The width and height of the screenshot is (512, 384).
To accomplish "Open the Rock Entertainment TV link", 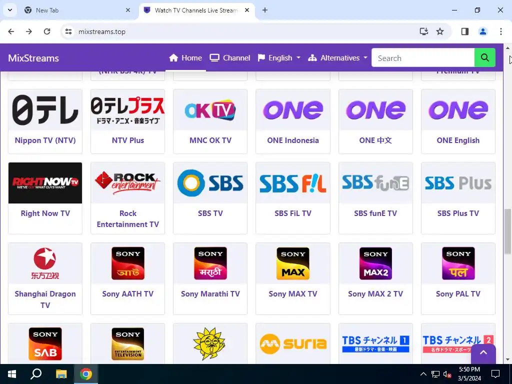I will [127, 219].
